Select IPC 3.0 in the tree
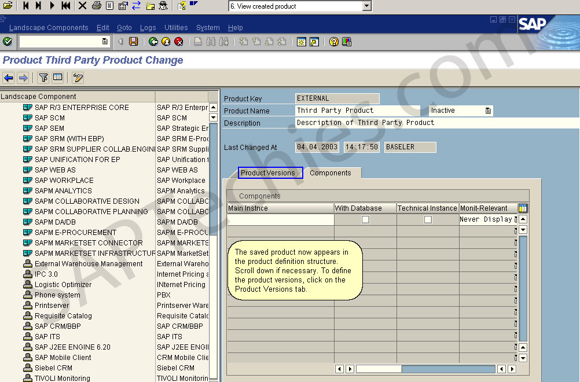 tap(46, 274)
